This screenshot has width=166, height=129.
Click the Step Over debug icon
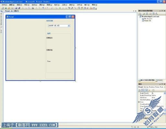(x=72, y=8)
